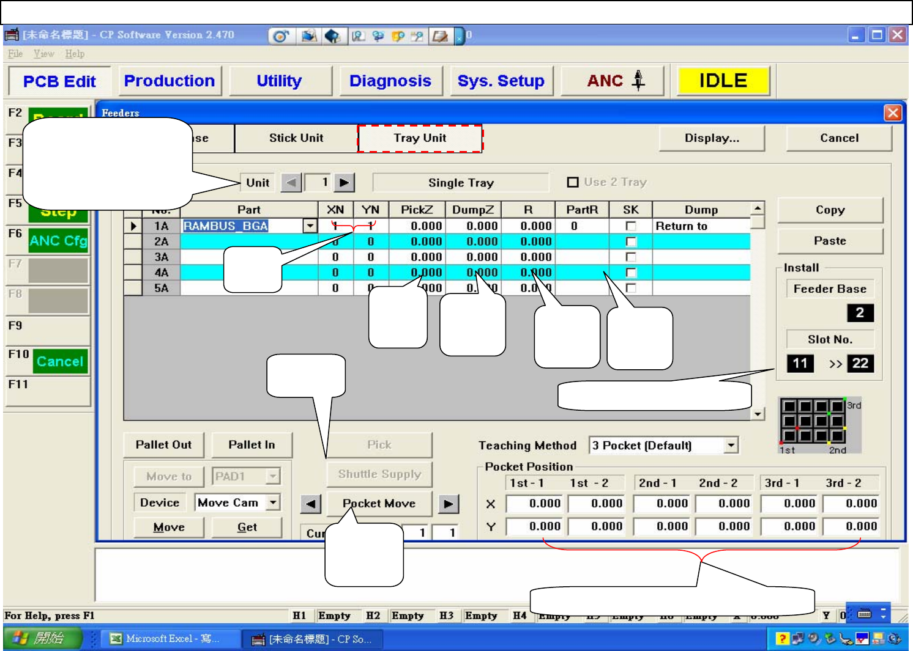Viewport: 913px width, 651px height.
Task: Click the Pallet Out button
Action: (x=163, y=445)
